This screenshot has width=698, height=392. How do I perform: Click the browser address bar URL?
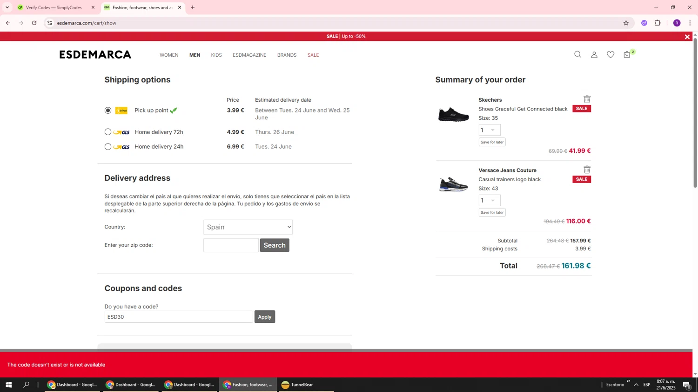coord(87,23)
